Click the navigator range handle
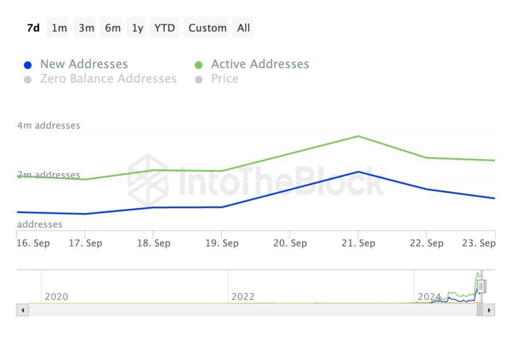 point(481,285)
